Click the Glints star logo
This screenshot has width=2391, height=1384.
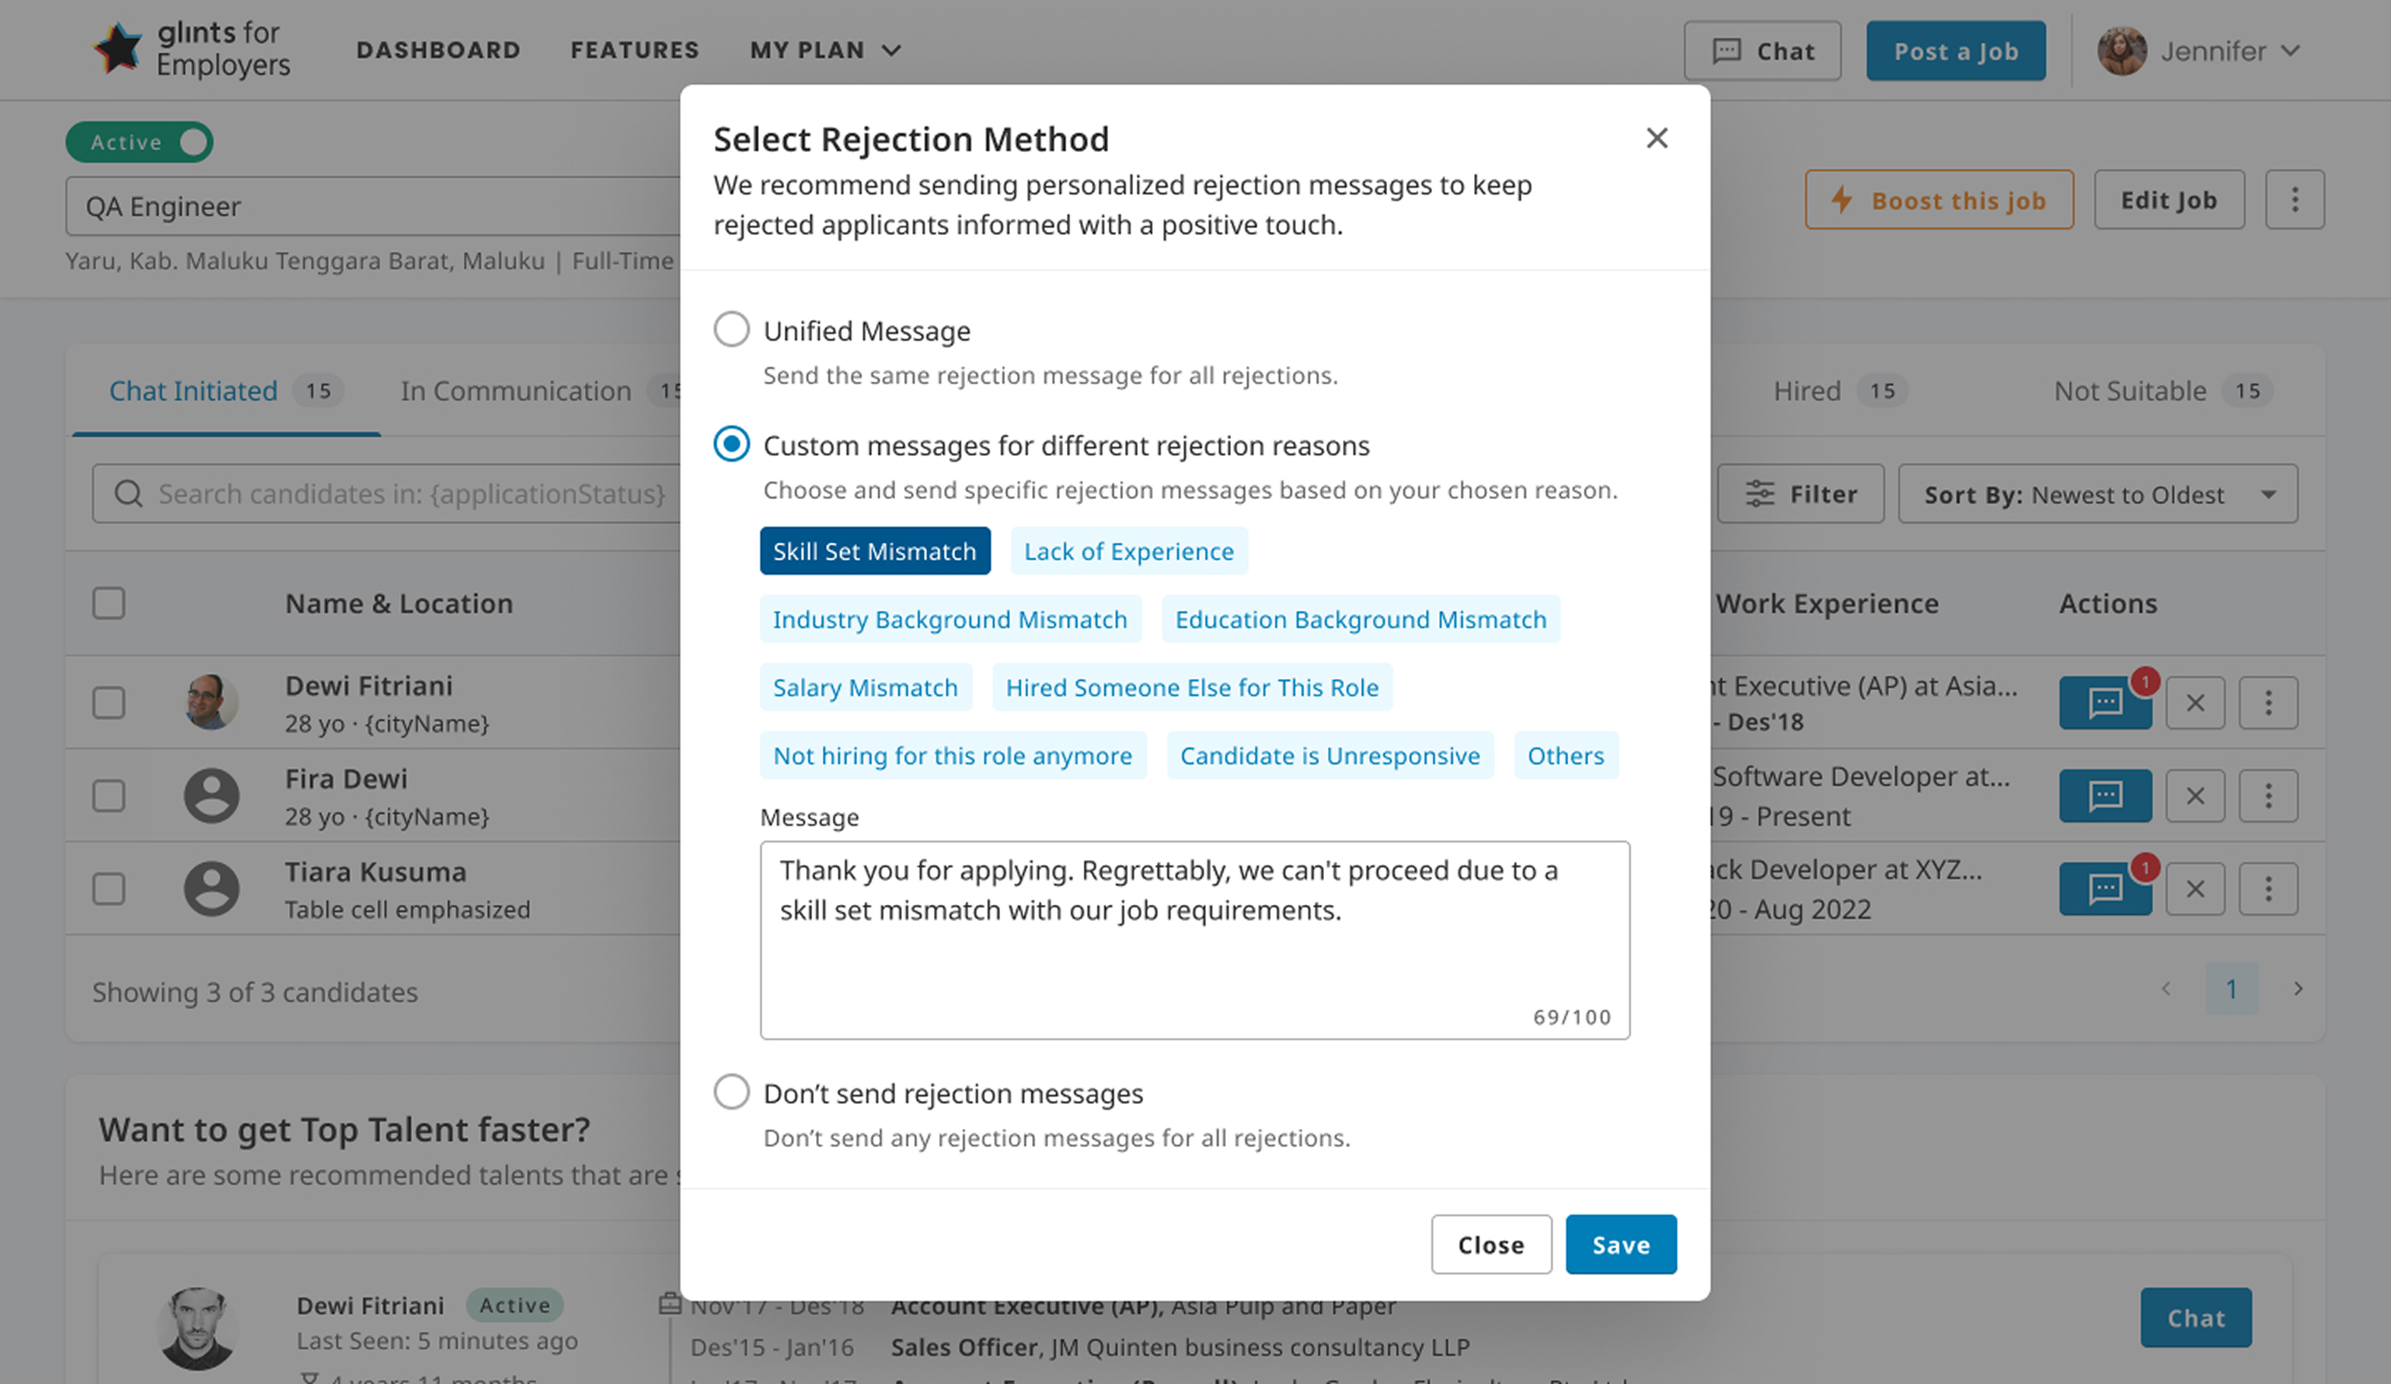[x=119, y=49]
